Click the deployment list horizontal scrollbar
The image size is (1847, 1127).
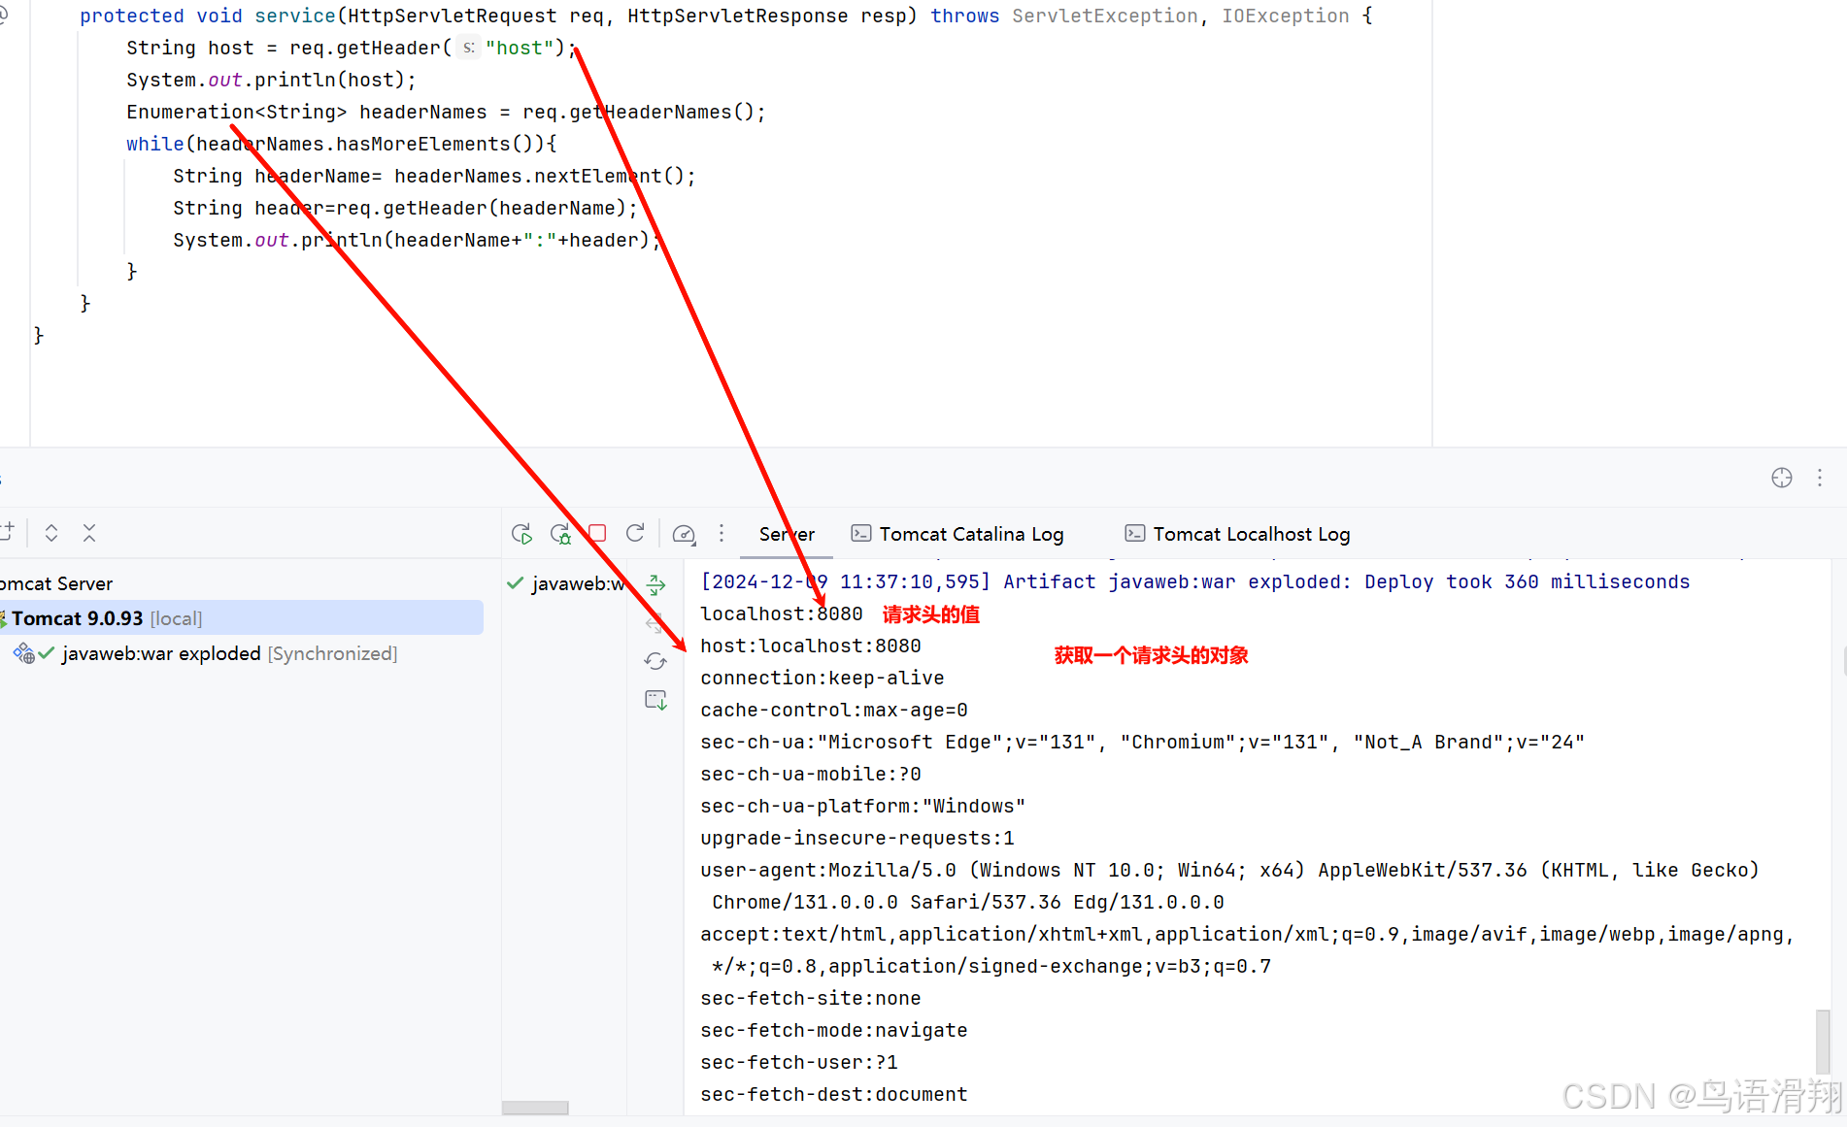point(535,1108)
